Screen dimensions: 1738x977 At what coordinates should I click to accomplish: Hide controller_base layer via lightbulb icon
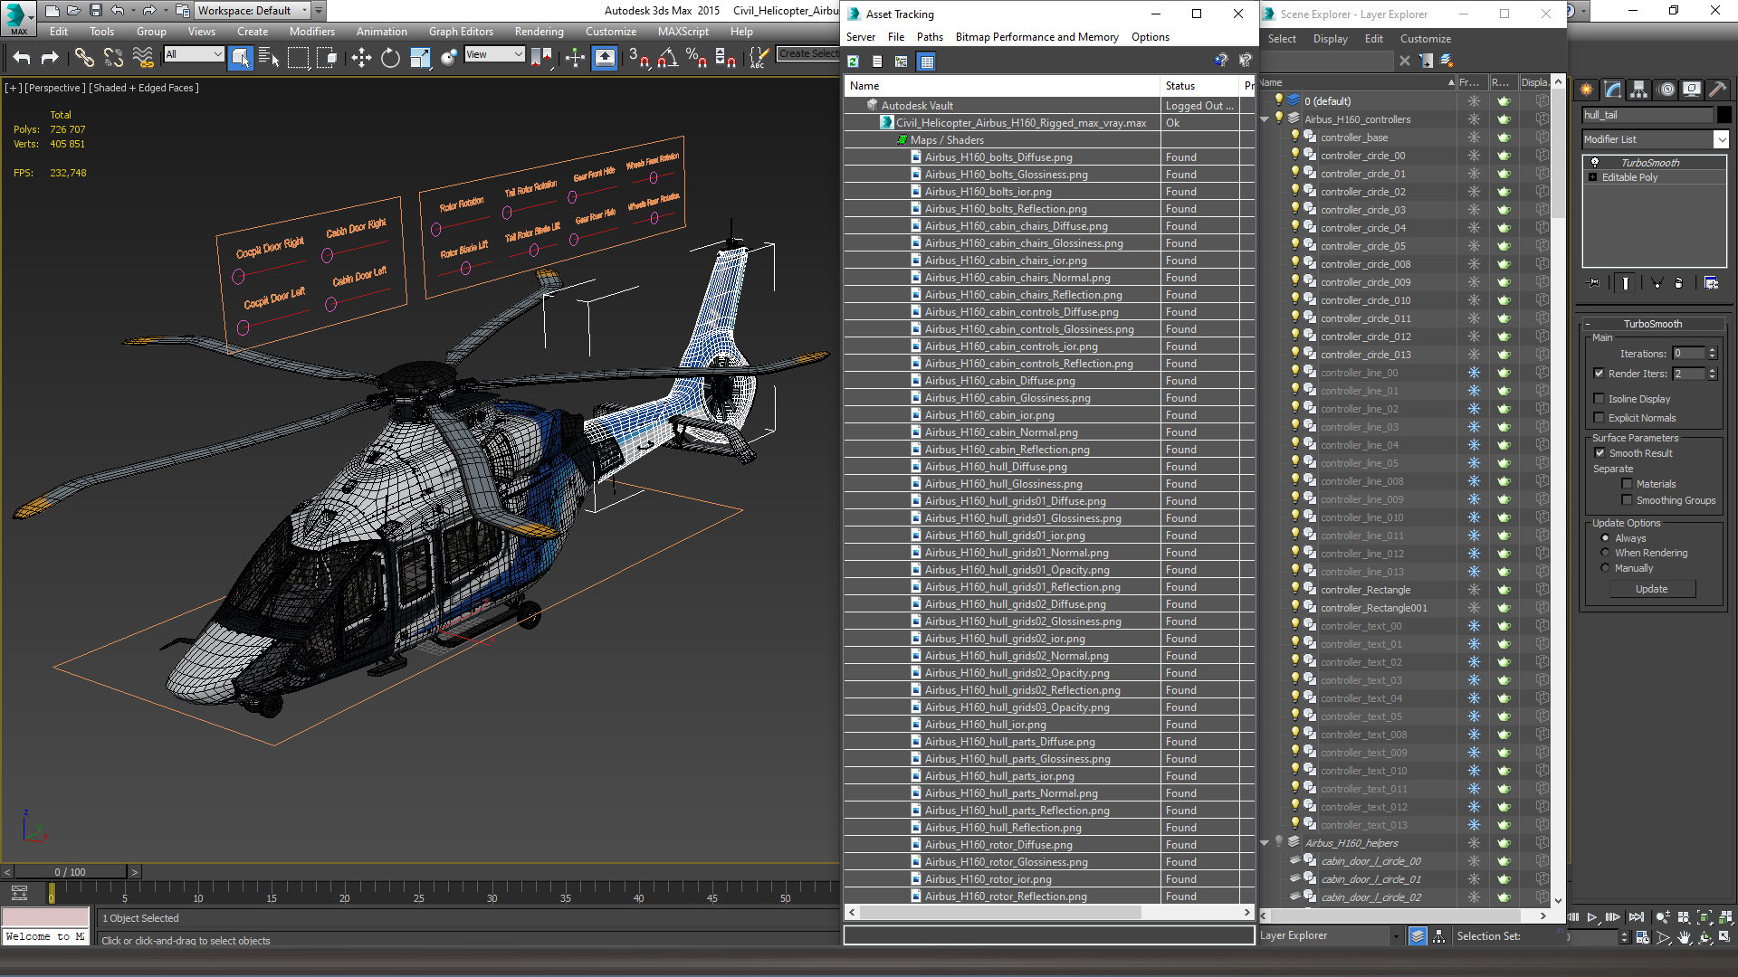pos(1295,137)
